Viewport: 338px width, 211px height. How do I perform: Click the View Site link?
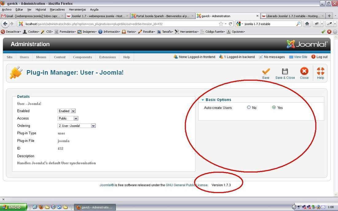(x=298, y=57)
